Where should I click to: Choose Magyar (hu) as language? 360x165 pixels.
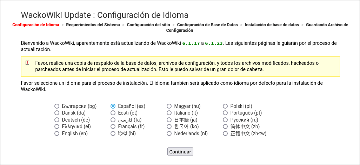tap(169, 106)
